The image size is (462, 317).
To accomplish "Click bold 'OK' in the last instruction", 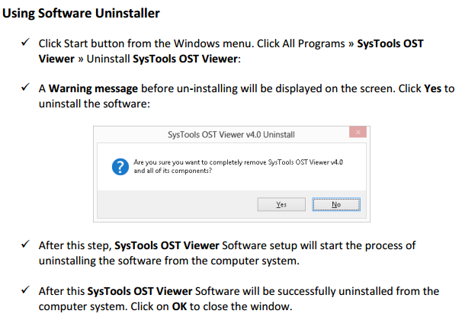I will coord(179,306).
